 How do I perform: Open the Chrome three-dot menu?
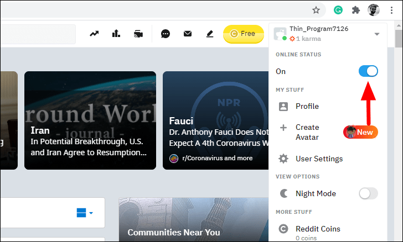[391, 10]
